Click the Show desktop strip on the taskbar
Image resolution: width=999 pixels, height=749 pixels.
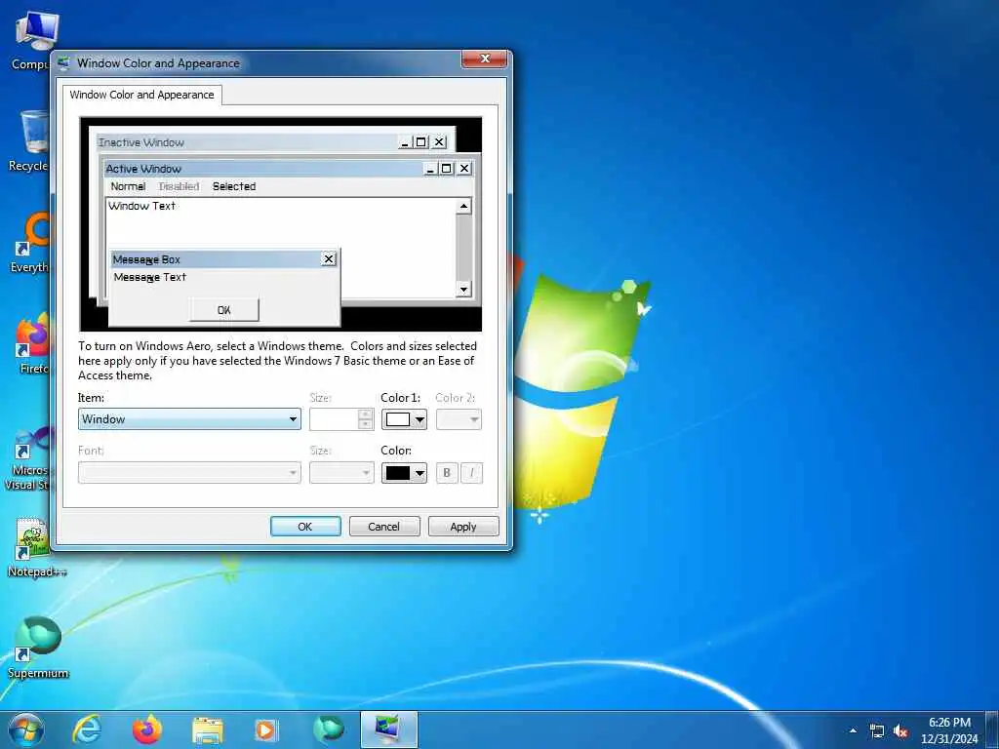[992, 729]
